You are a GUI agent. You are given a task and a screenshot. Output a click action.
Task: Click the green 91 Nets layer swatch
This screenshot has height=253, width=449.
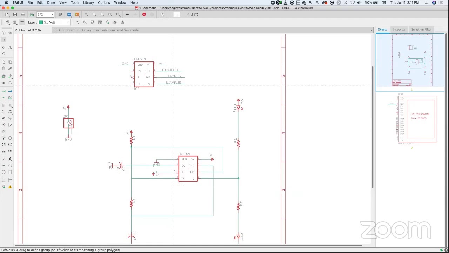[41, 22]
